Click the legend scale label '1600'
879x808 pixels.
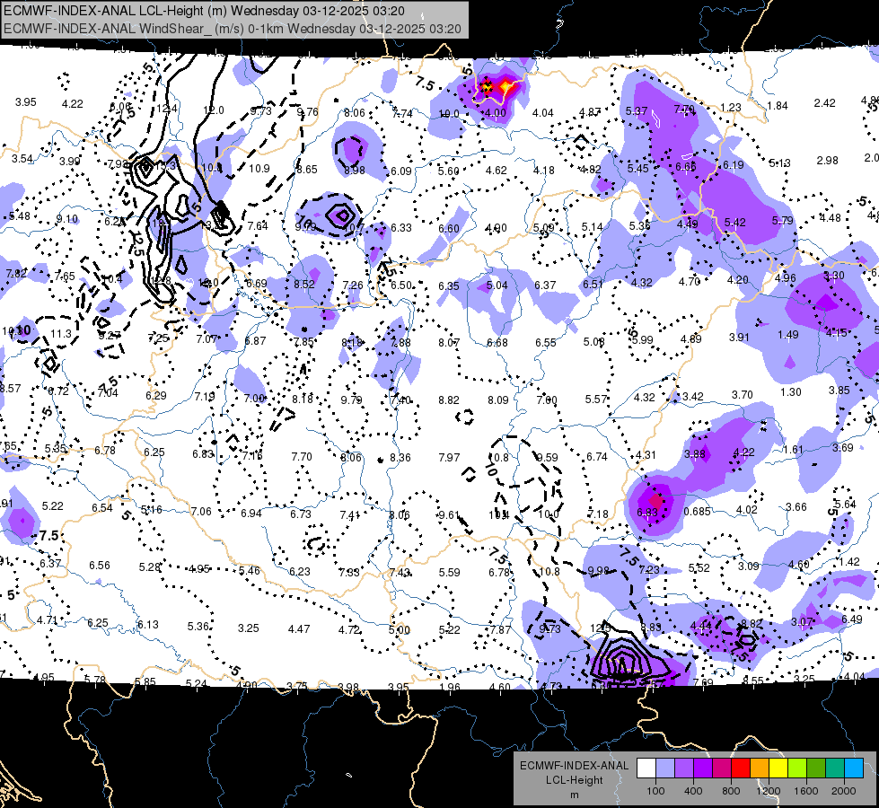click(x=806, y=791)
